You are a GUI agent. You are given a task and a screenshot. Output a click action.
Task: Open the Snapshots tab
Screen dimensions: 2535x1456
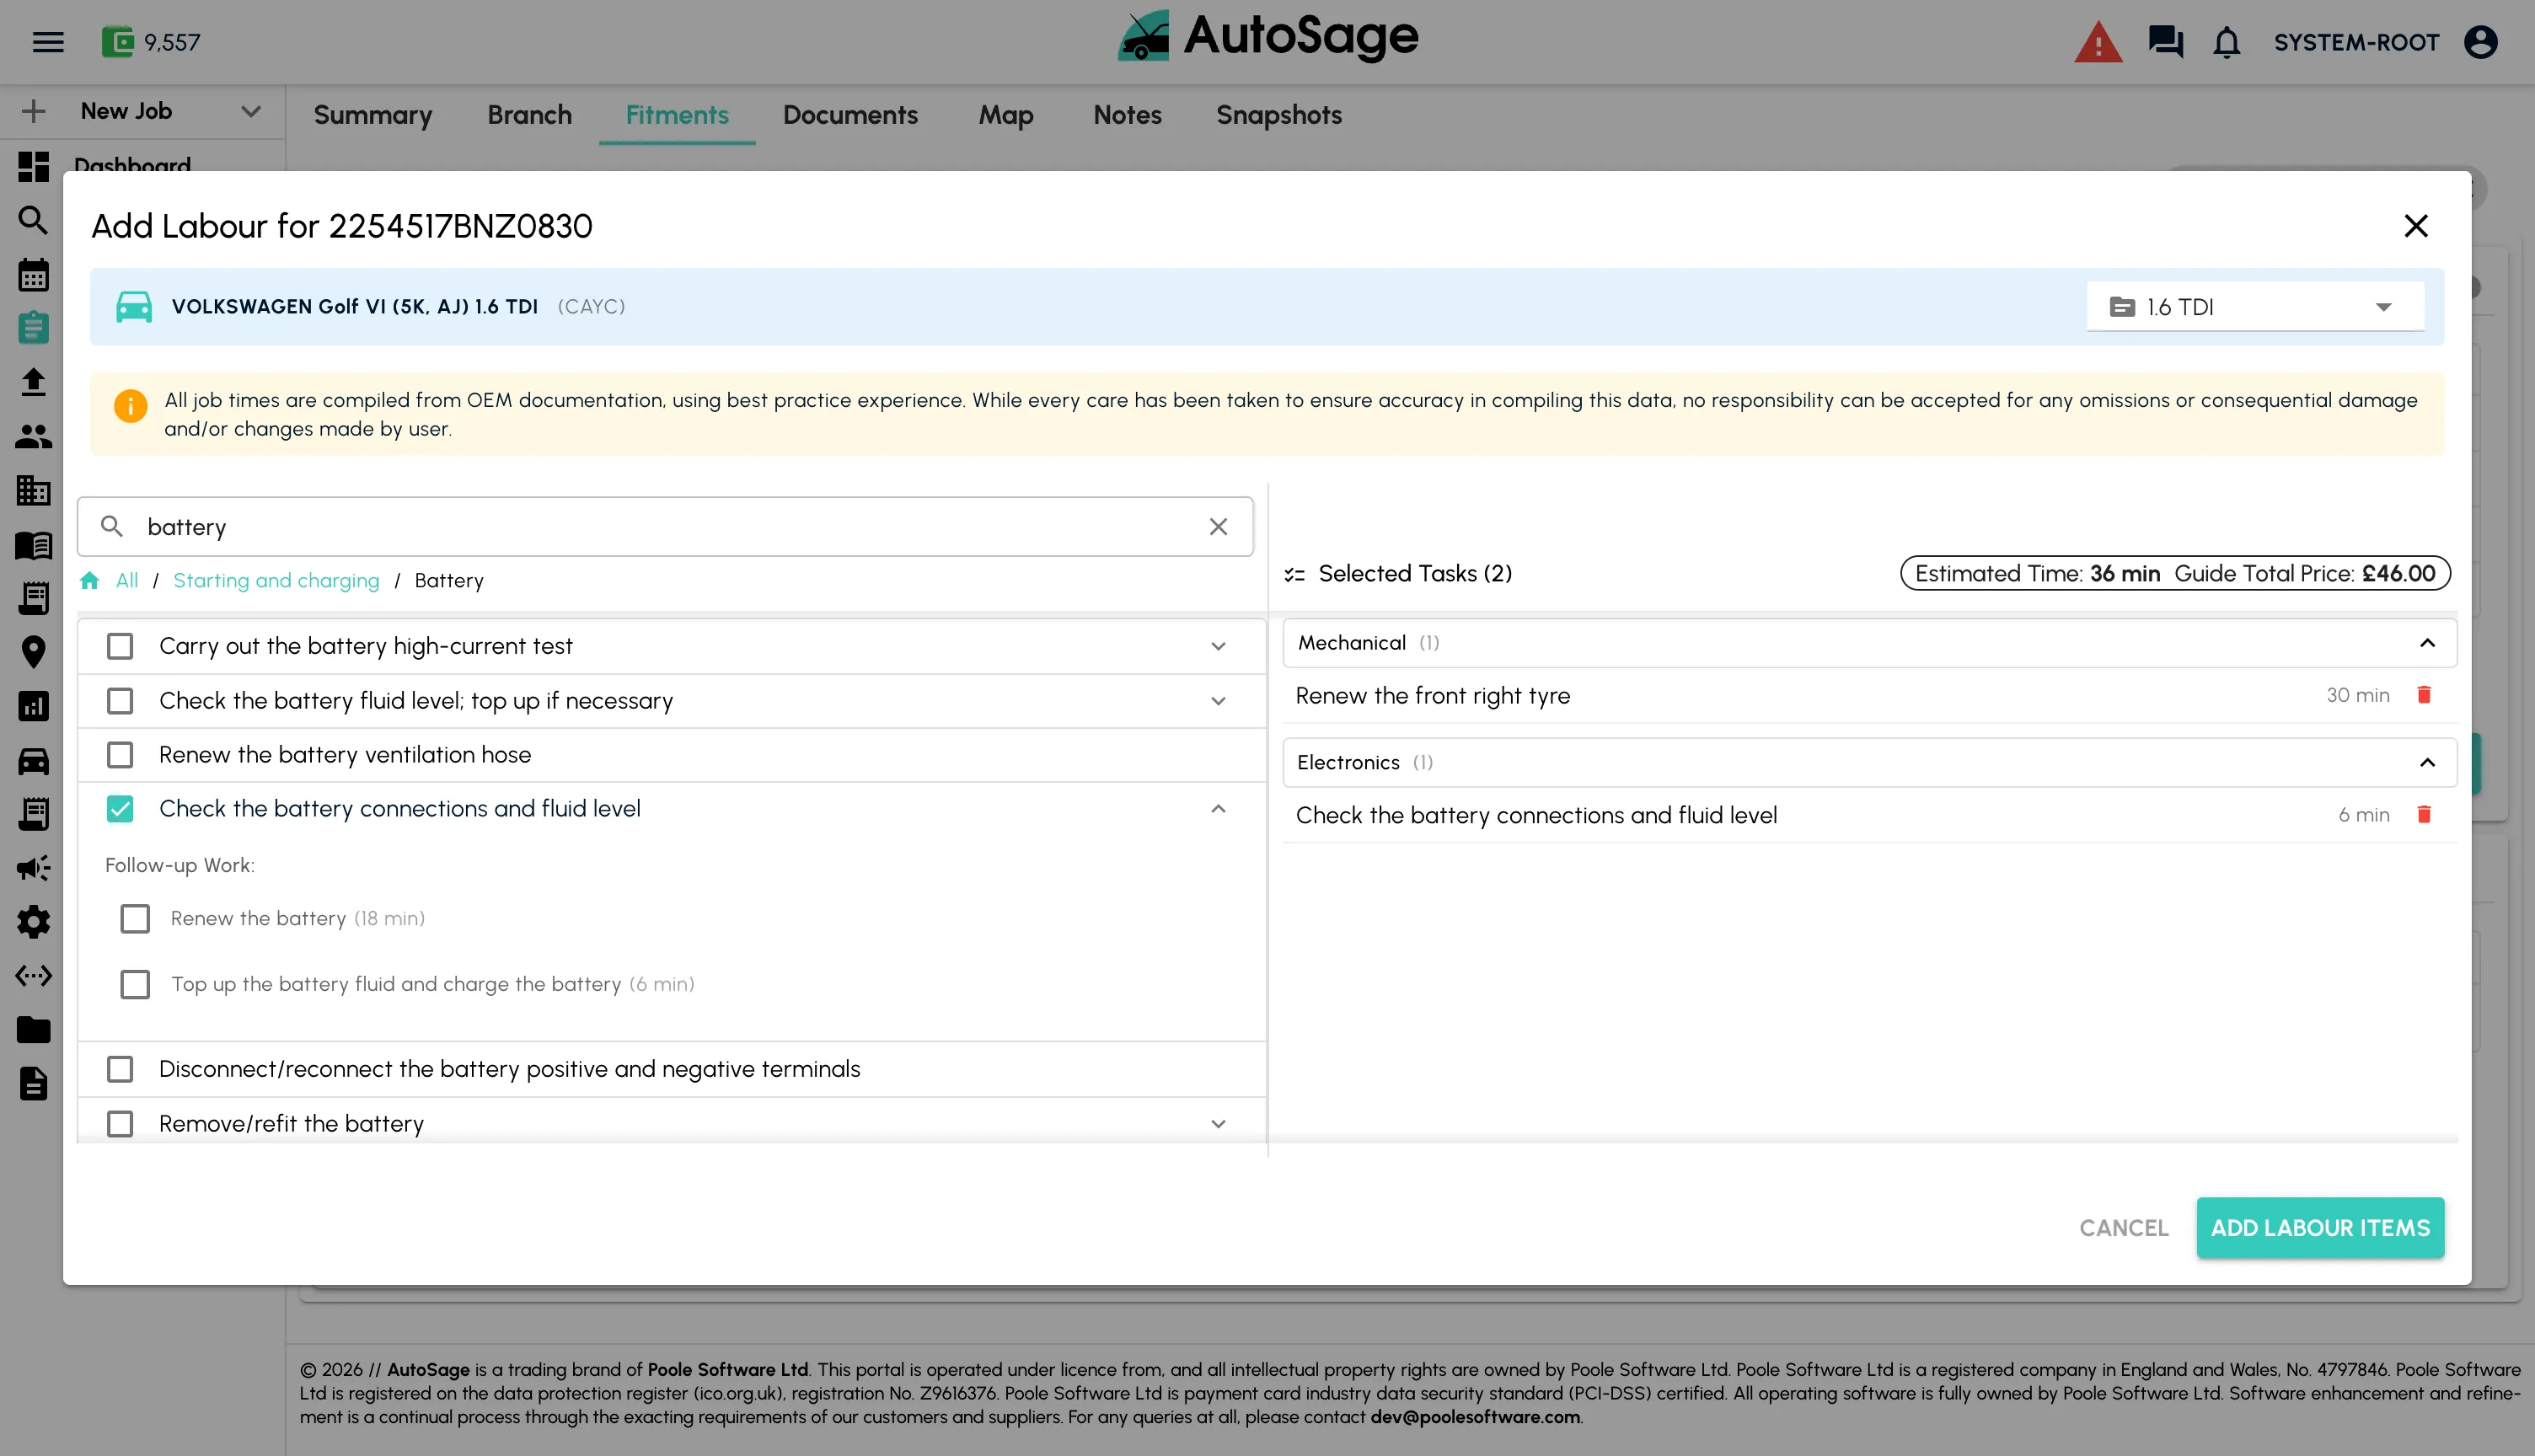(x=1279, y=115)
